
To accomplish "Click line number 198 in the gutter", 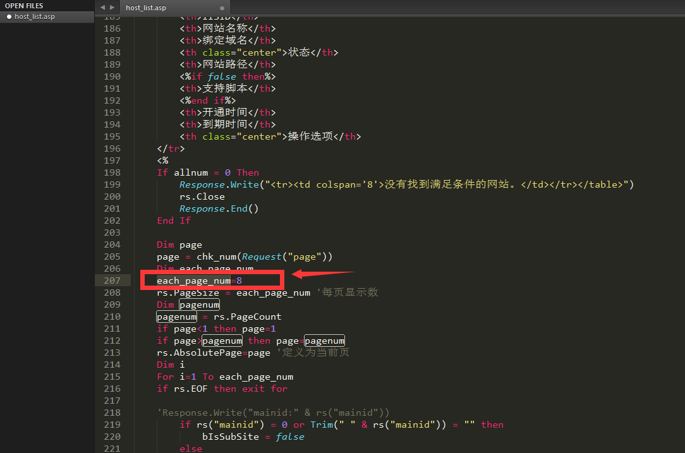I will [112, 172].
